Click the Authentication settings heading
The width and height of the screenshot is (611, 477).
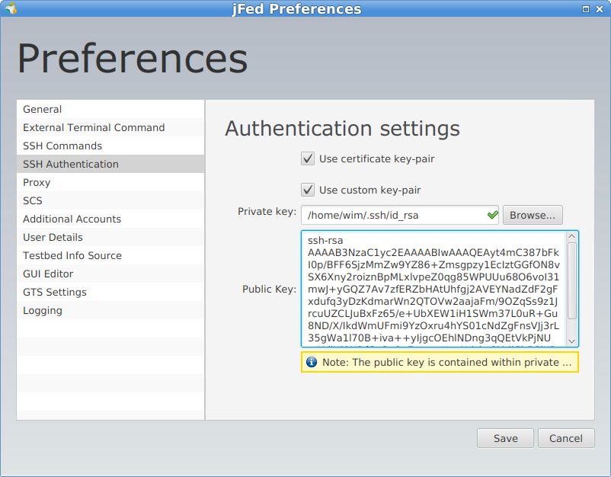point(342,129)
